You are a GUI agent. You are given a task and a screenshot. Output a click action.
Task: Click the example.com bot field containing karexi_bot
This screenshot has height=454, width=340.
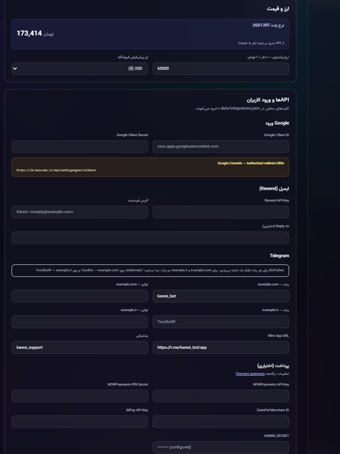tap(221, 296)
